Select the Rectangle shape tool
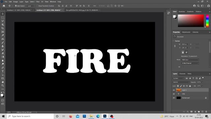Image resolution: width=211 pixels, height=119 pixels. click(x=3, y=78)
